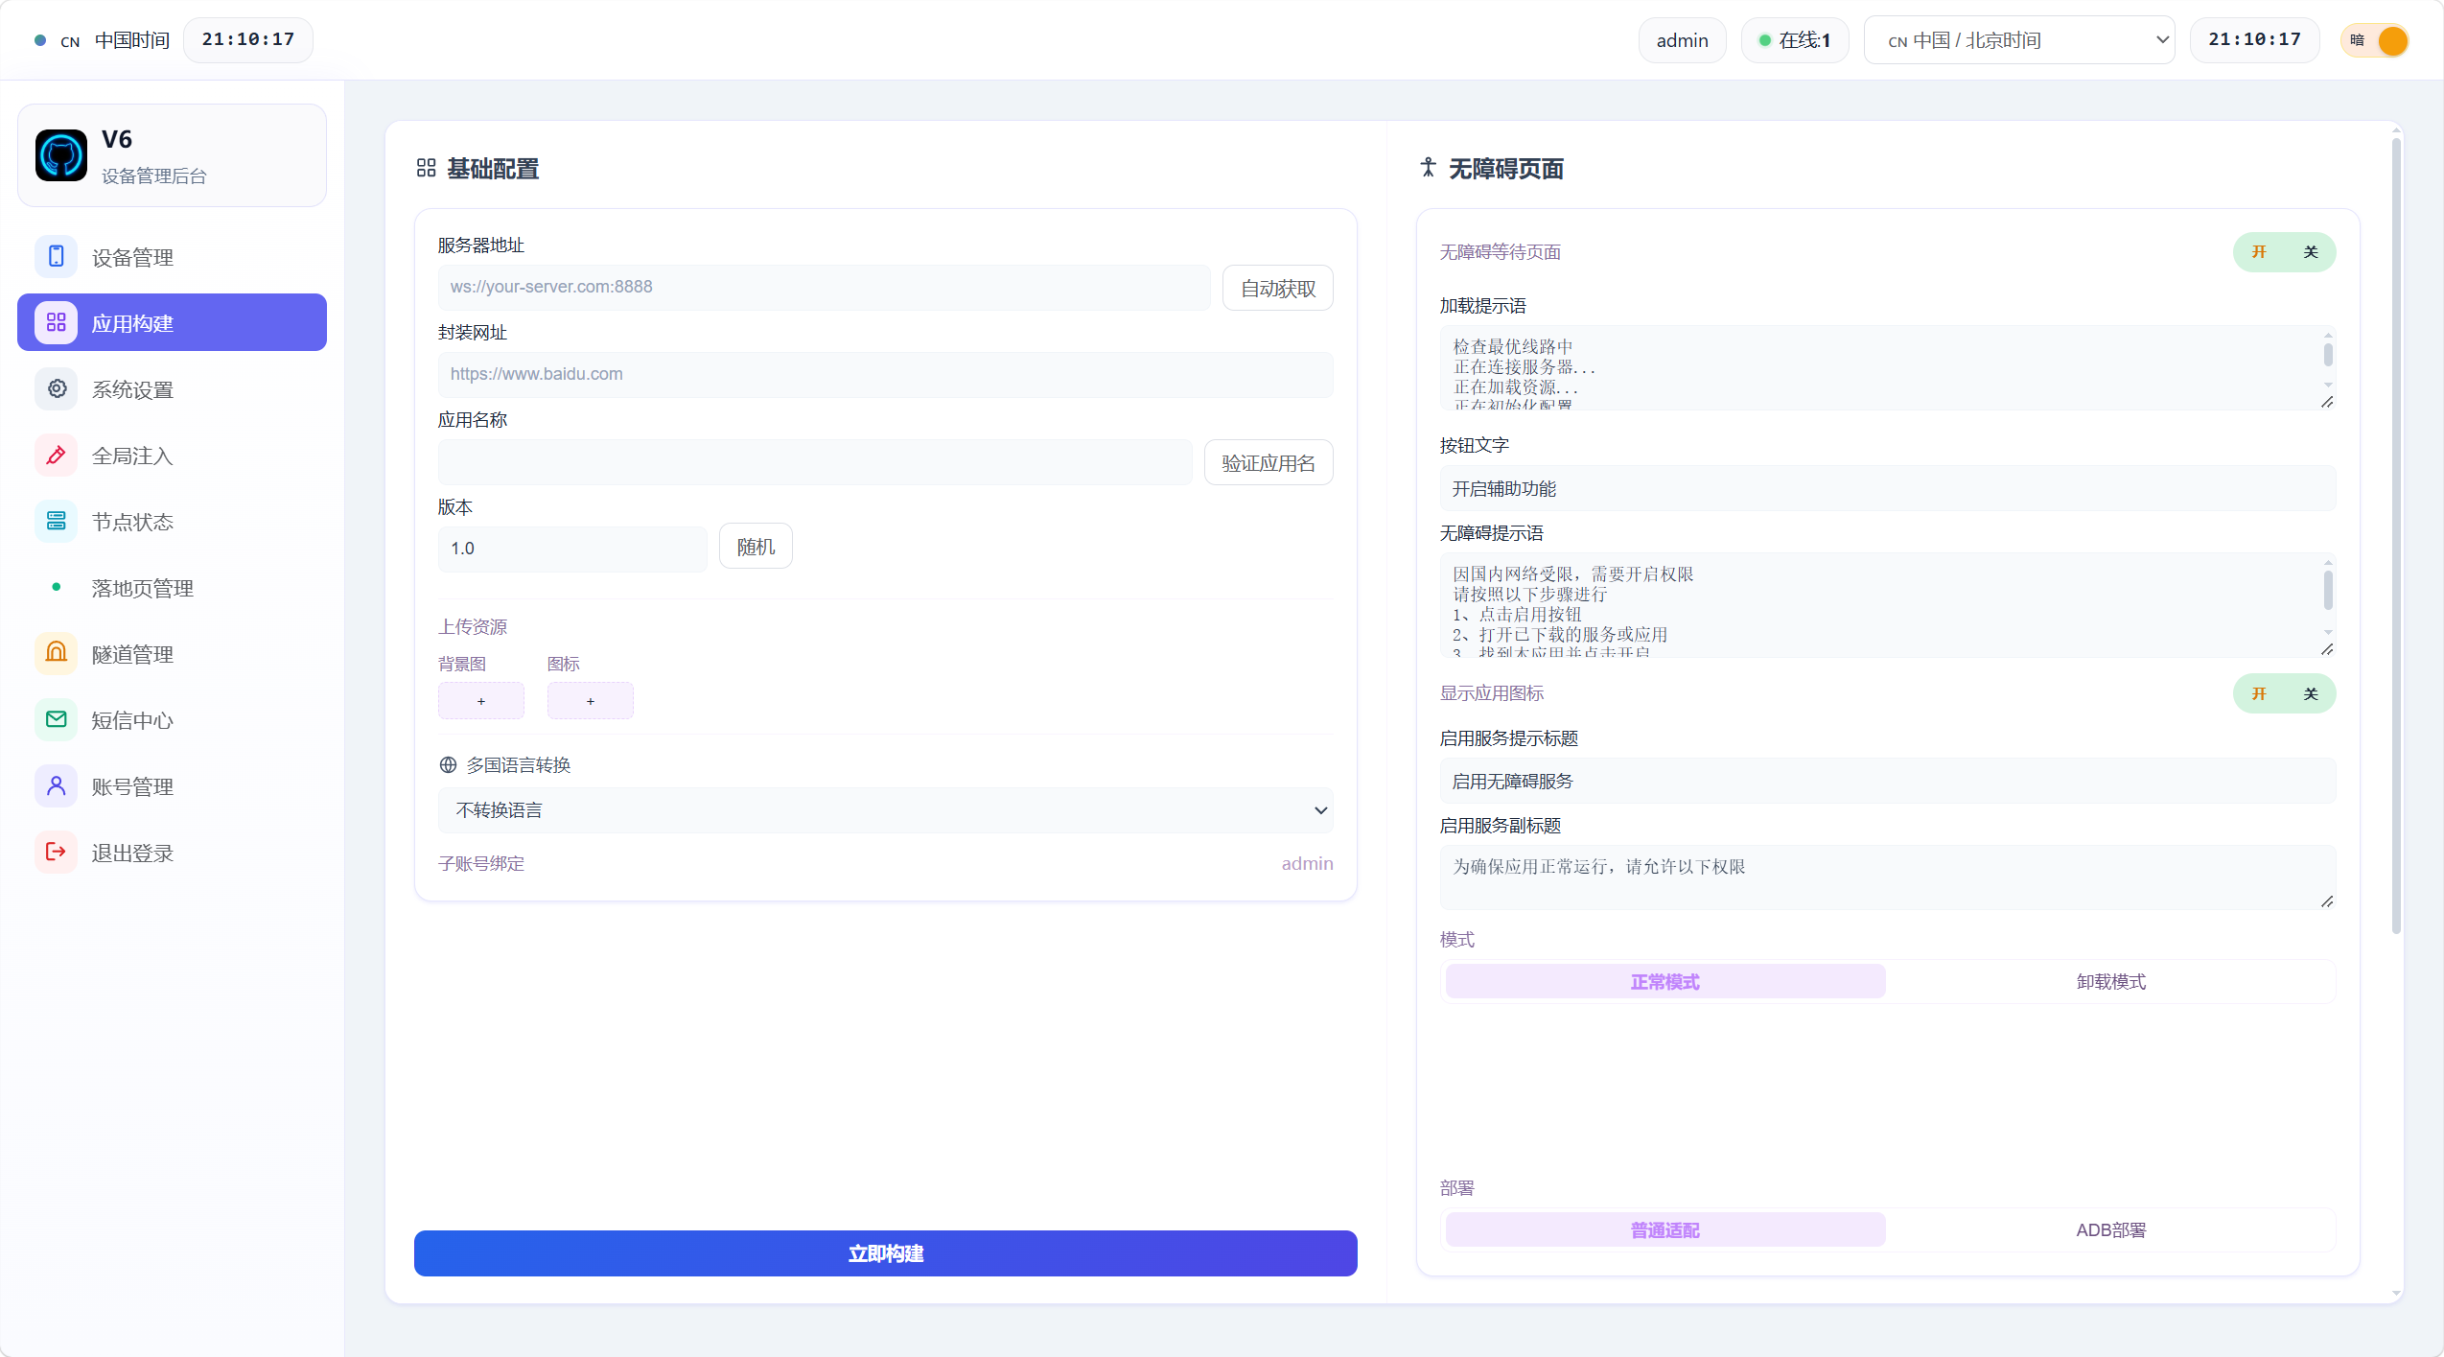Switch 显示应用图标 to 关
Image resolution: width=2444 pixels, height=1357 pixels.
tap(2311, 694)
